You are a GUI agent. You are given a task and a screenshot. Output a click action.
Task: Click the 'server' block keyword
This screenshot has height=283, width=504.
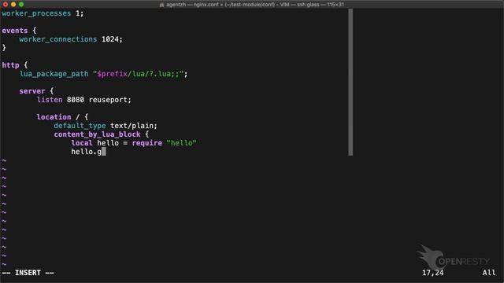tap(32, 91)
